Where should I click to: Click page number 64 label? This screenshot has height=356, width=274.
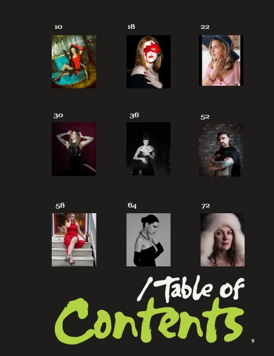point(132,206)
